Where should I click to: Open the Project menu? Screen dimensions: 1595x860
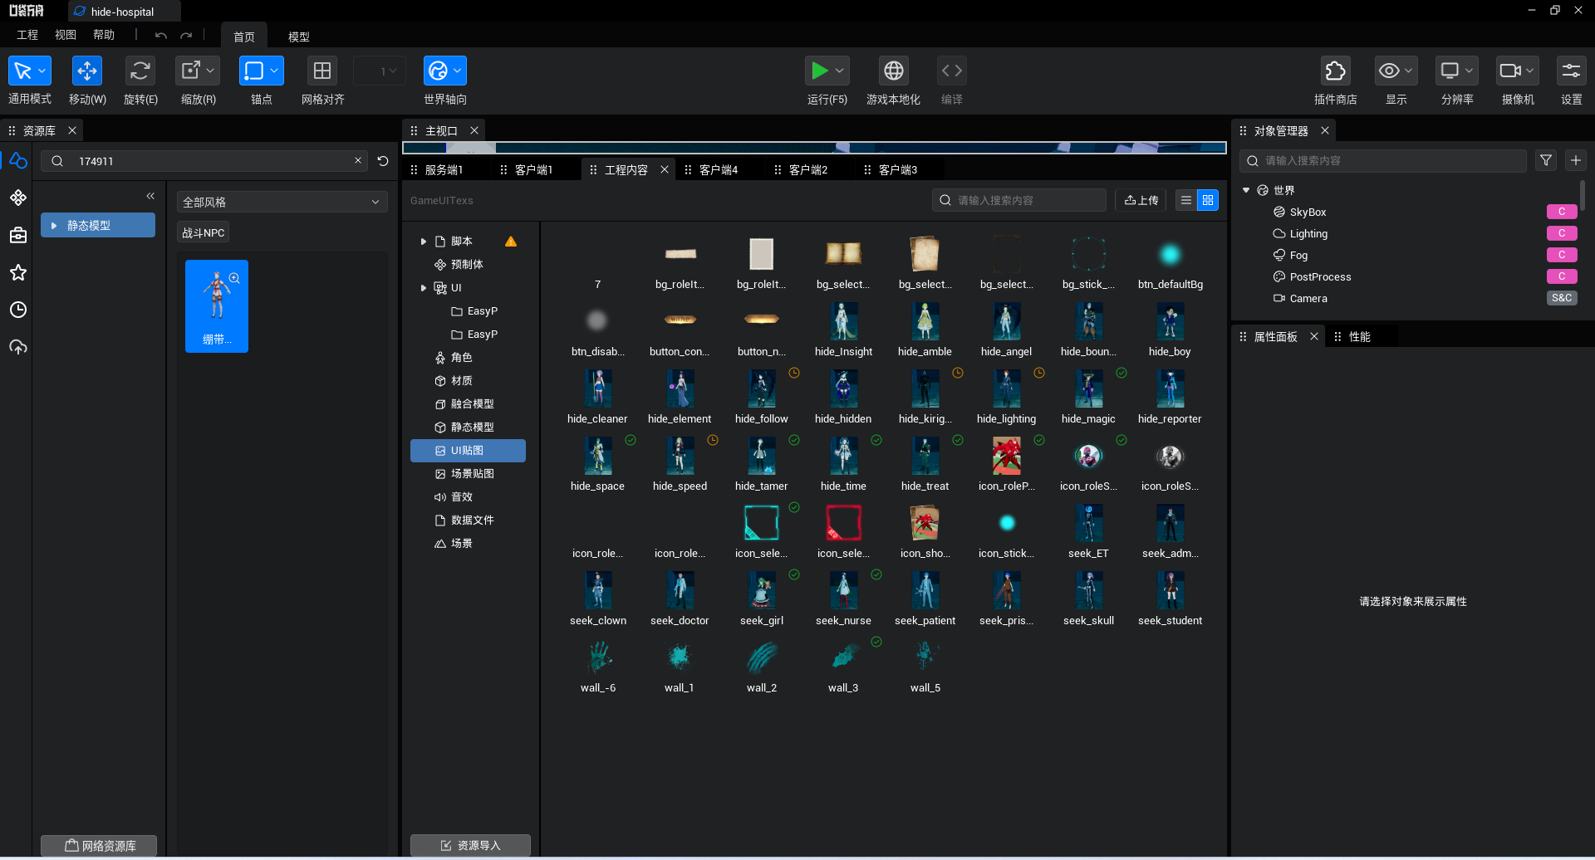27,35
